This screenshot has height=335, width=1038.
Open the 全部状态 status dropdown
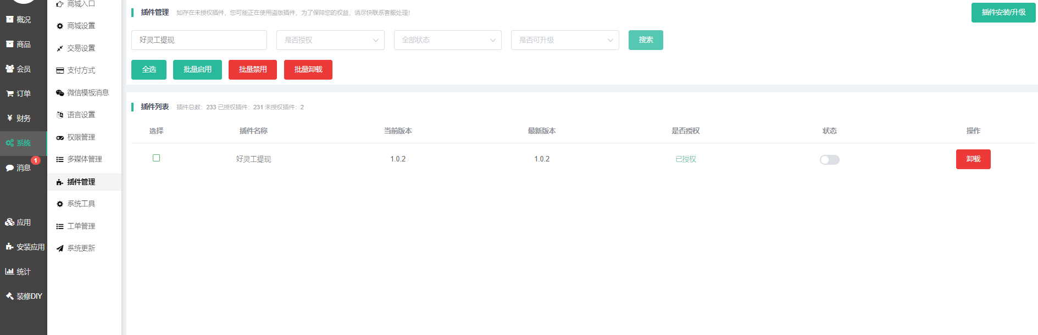click(x=447, y=40)
